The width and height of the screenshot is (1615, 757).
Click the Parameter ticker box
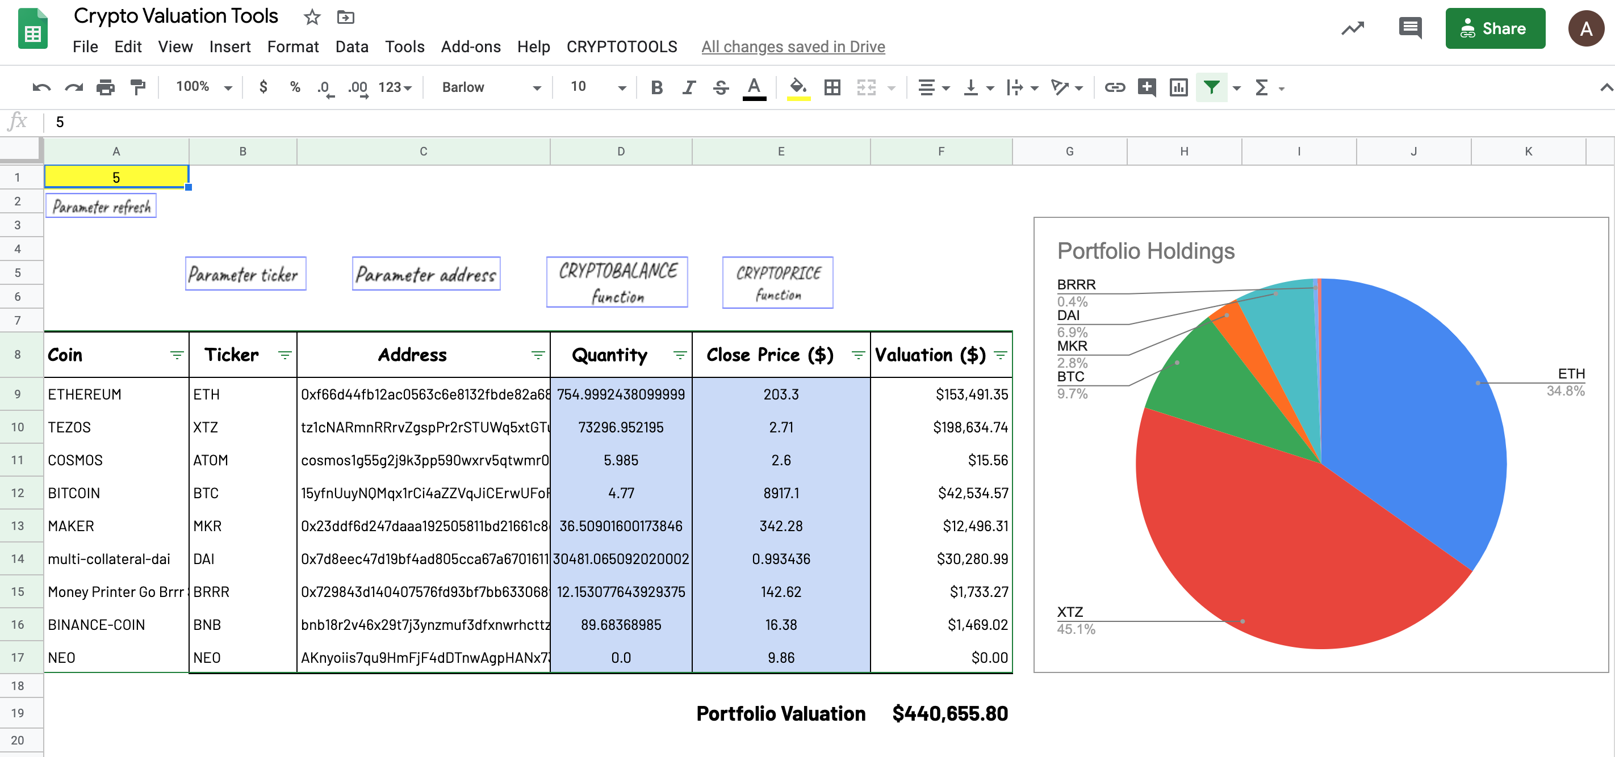(245, 274)
